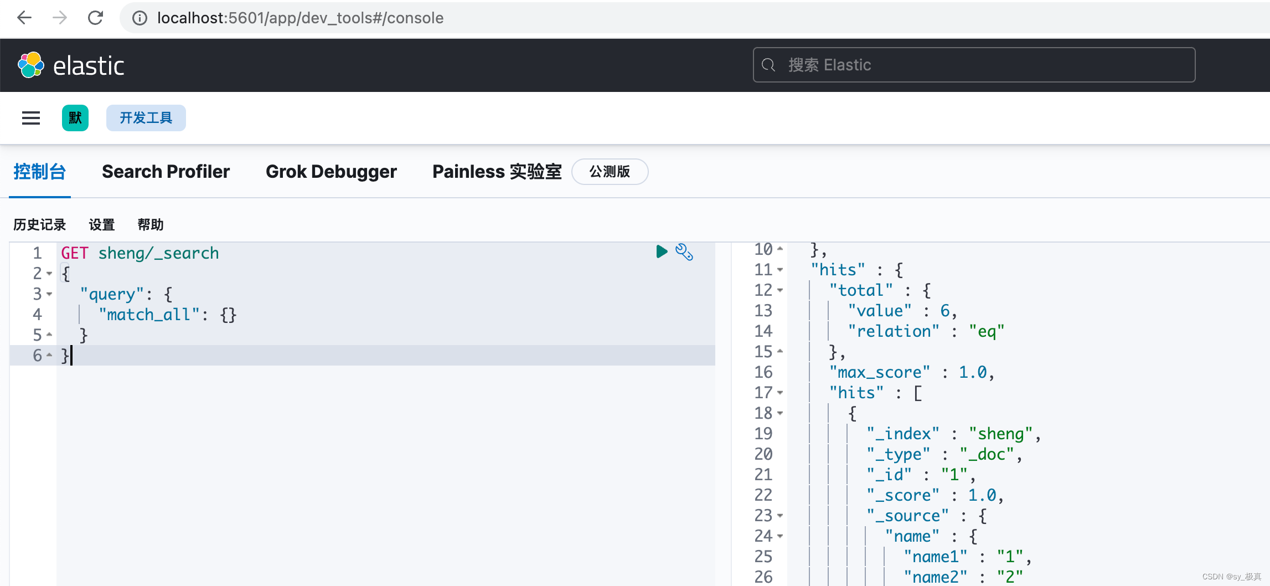The height and width of the screenshot is (586, 1270).
Task: Click the green 默 space avatar
Action: [x=75, y=118]
